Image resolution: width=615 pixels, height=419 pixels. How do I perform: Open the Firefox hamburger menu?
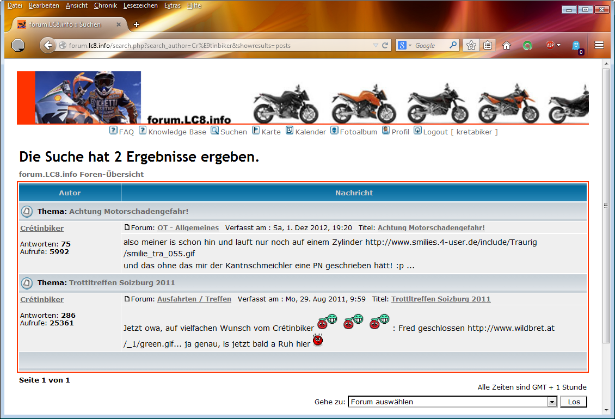coord(599,46)
